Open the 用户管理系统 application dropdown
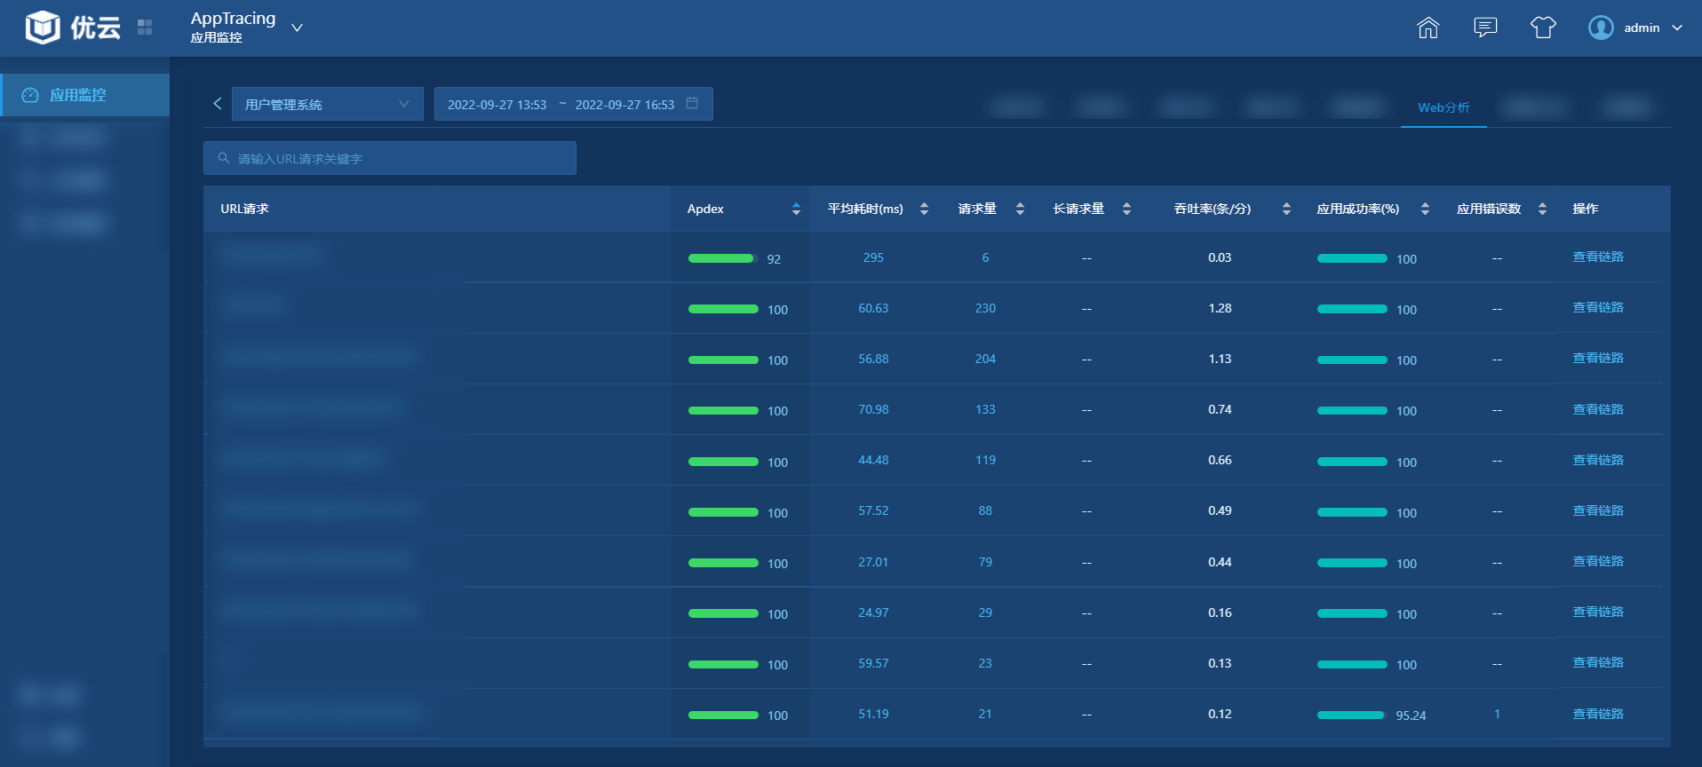Image resolution: width=1702 pixels, height=767 pixels. click(328, 104)
